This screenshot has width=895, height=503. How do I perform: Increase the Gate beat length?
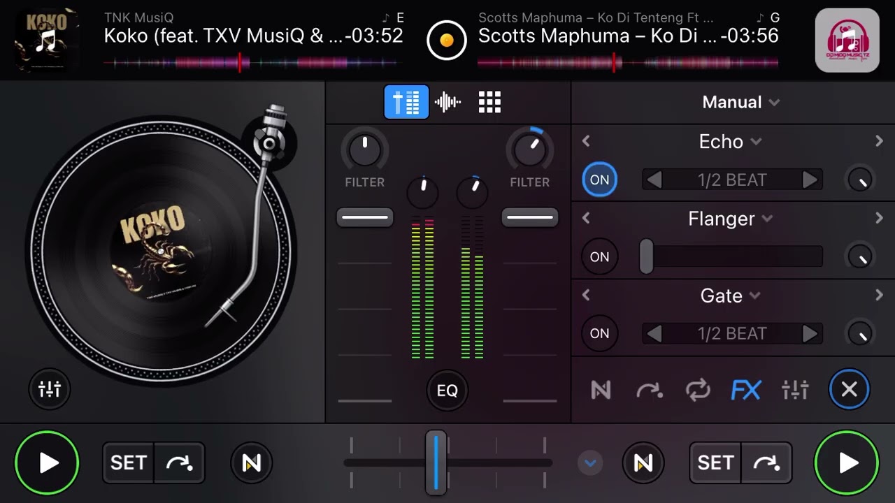pos(810,334)
